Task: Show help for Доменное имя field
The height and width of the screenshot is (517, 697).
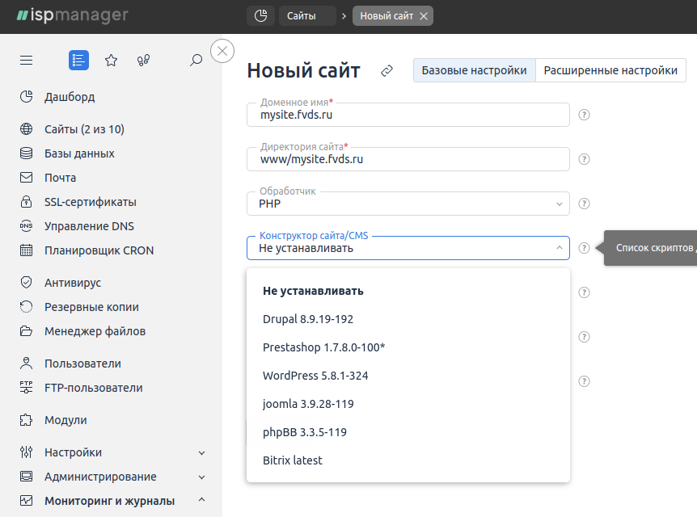Action: point(584,115)
